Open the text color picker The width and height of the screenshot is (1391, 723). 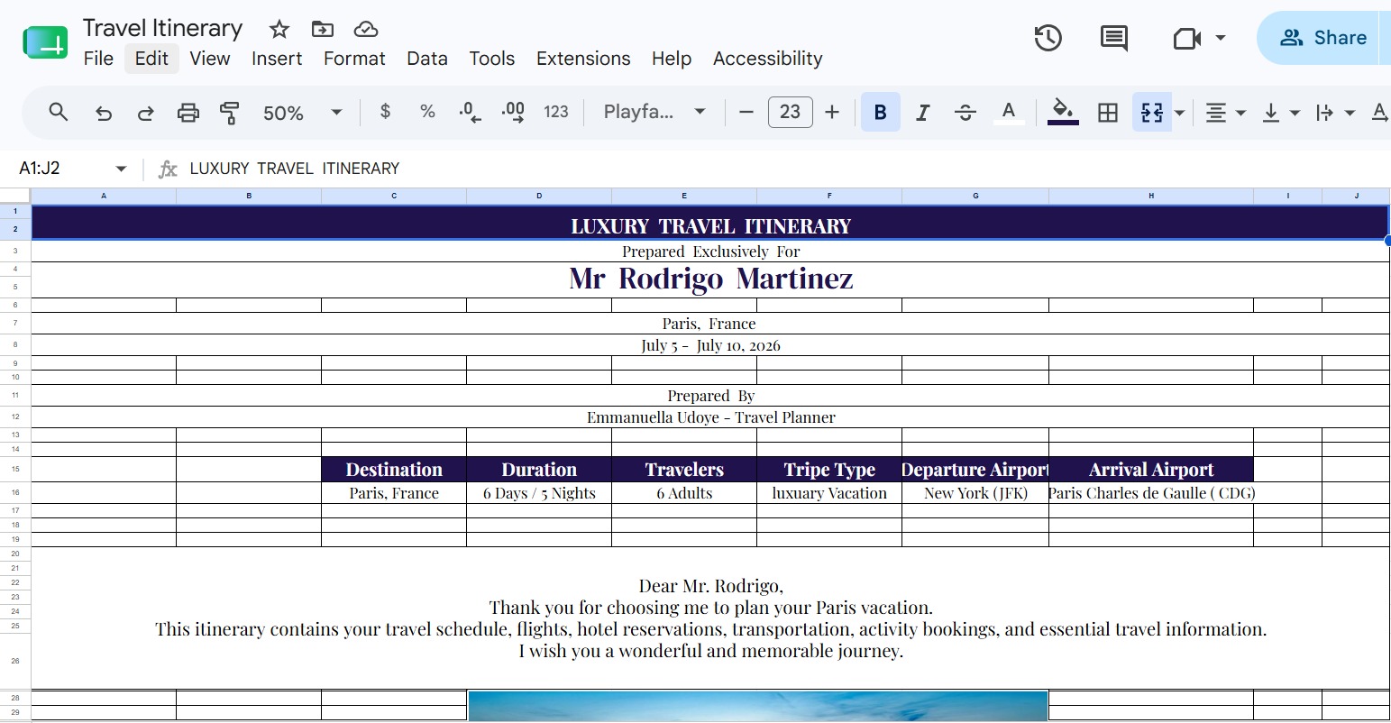point(1009,112)
